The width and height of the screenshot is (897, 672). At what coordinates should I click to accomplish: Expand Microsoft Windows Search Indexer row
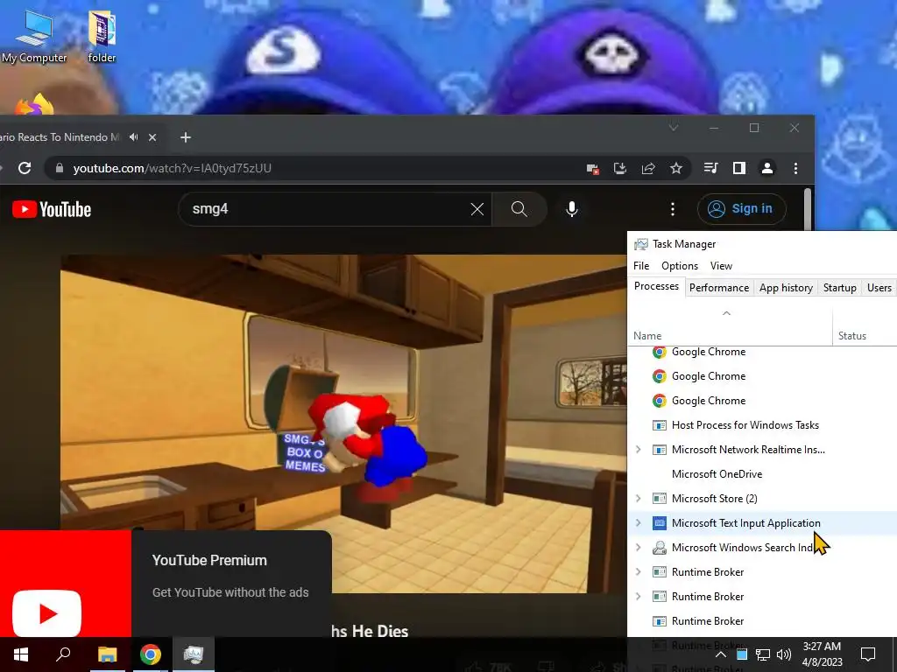[x=639, y=548]
